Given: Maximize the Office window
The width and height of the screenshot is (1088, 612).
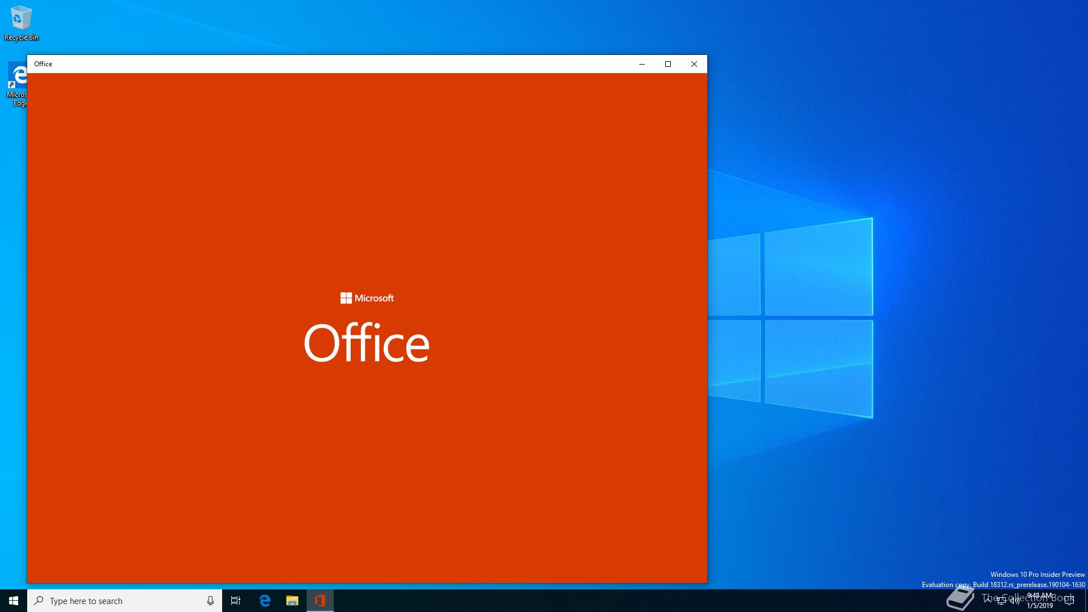Looking at the screenshot, I should (668, 64).
